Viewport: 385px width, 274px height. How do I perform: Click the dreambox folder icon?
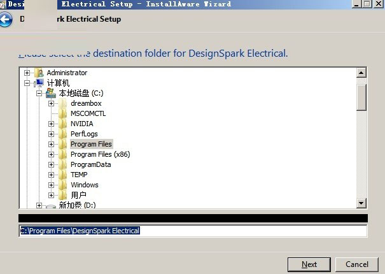pos(62,103)
